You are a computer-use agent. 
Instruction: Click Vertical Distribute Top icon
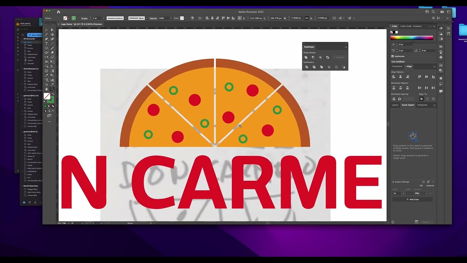pyautogui.click(x=394, y=88)
